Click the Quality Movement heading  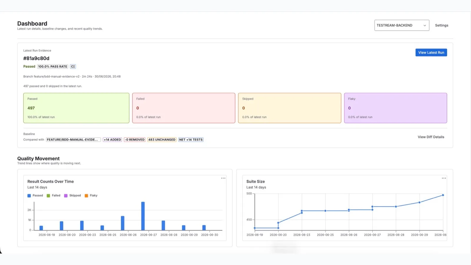[x=38, y=159]
